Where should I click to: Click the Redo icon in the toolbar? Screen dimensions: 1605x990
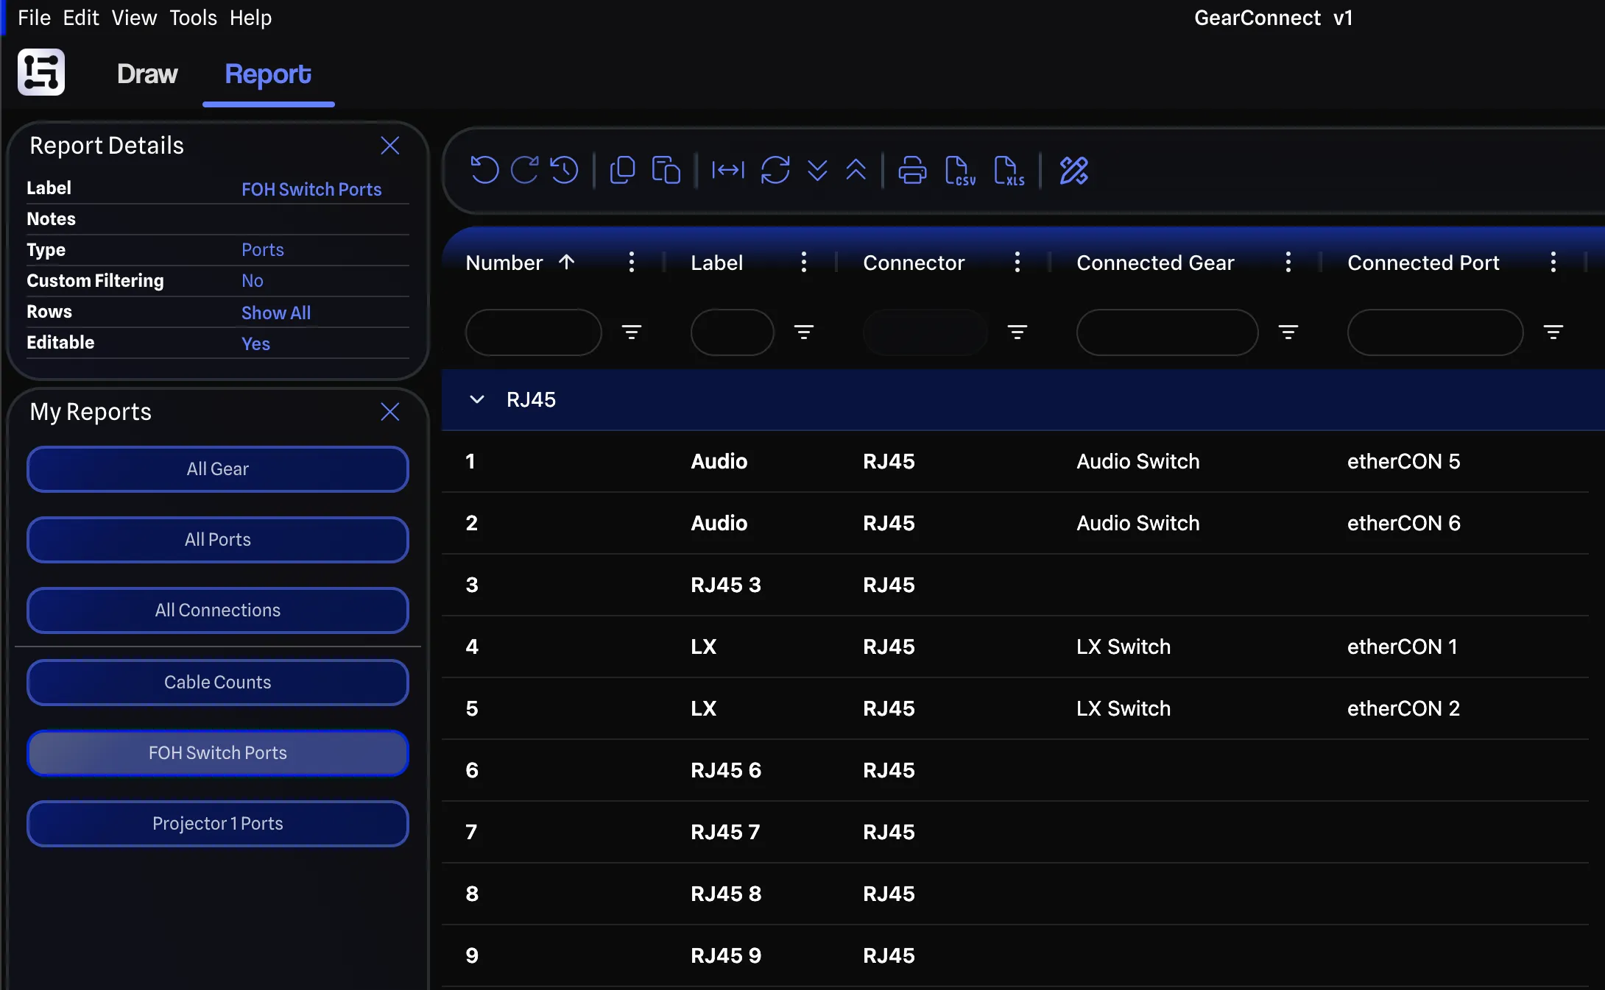point(525,170)
